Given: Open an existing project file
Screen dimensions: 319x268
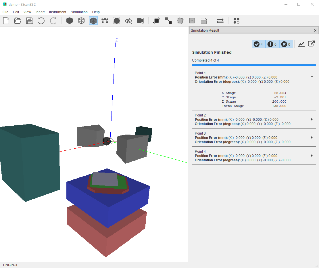Looking at the screenshot, I should coord(18,21).
